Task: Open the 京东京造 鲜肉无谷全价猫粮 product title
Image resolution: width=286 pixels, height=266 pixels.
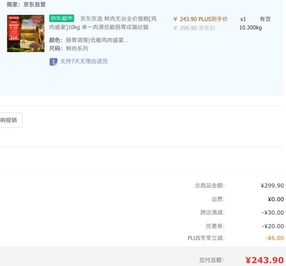Action: 103,23
